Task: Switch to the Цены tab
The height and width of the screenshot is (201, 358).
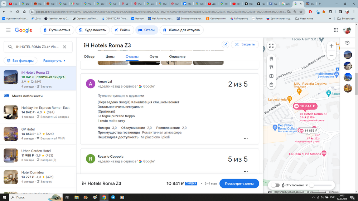Action: (x=110, y=57)
